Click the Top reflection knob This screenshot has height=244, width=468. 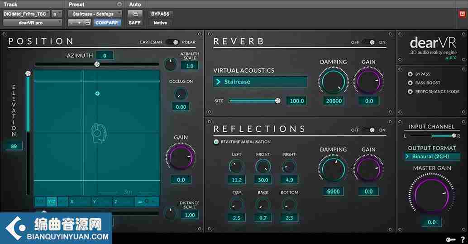point(236,205)
